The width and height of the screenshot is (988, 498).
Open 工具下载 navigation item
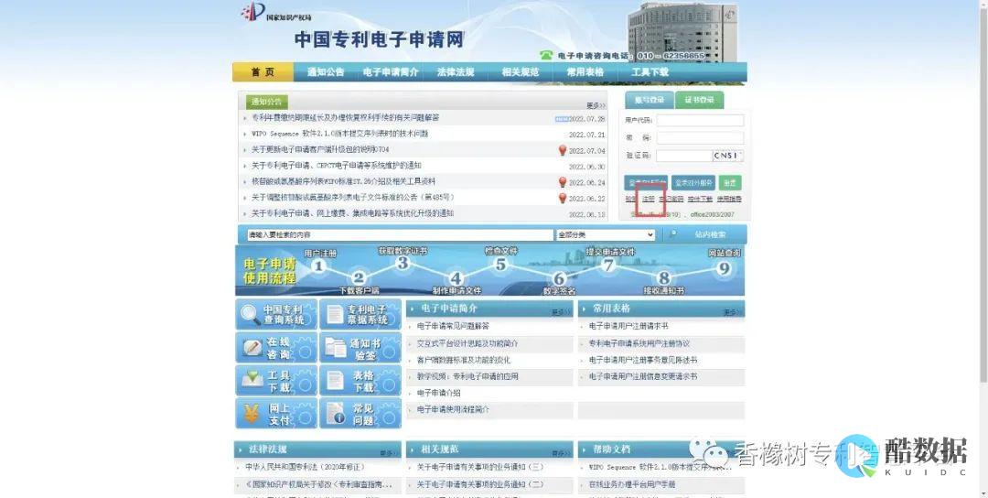pos(650,72)
